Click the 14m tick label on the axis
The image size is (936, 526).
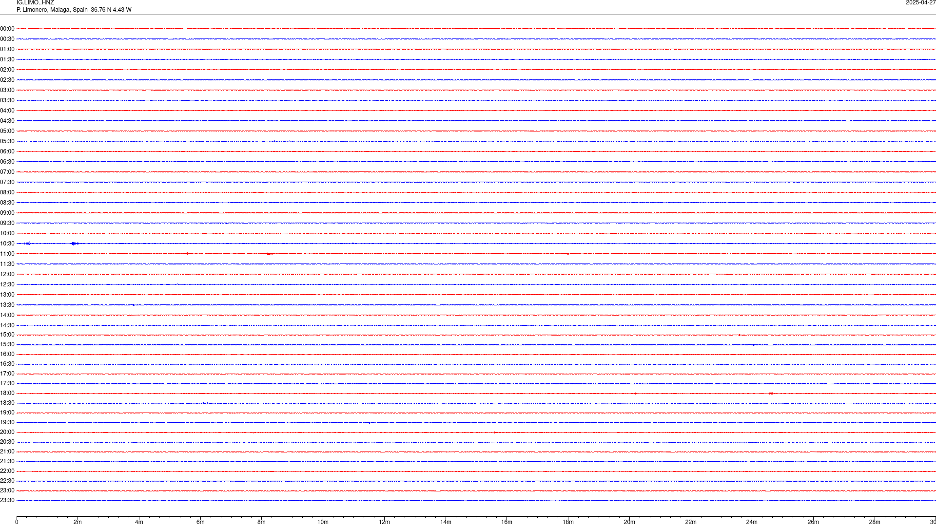pyautogui.click(x=446, y=522)
